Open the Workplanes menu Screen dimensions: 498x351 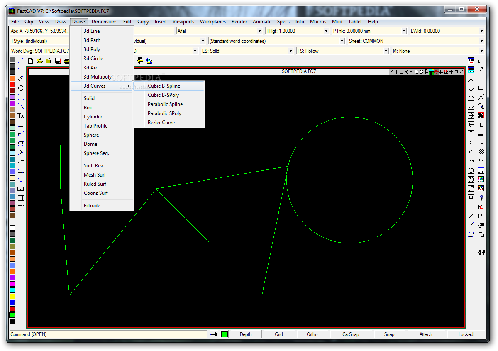213,22
